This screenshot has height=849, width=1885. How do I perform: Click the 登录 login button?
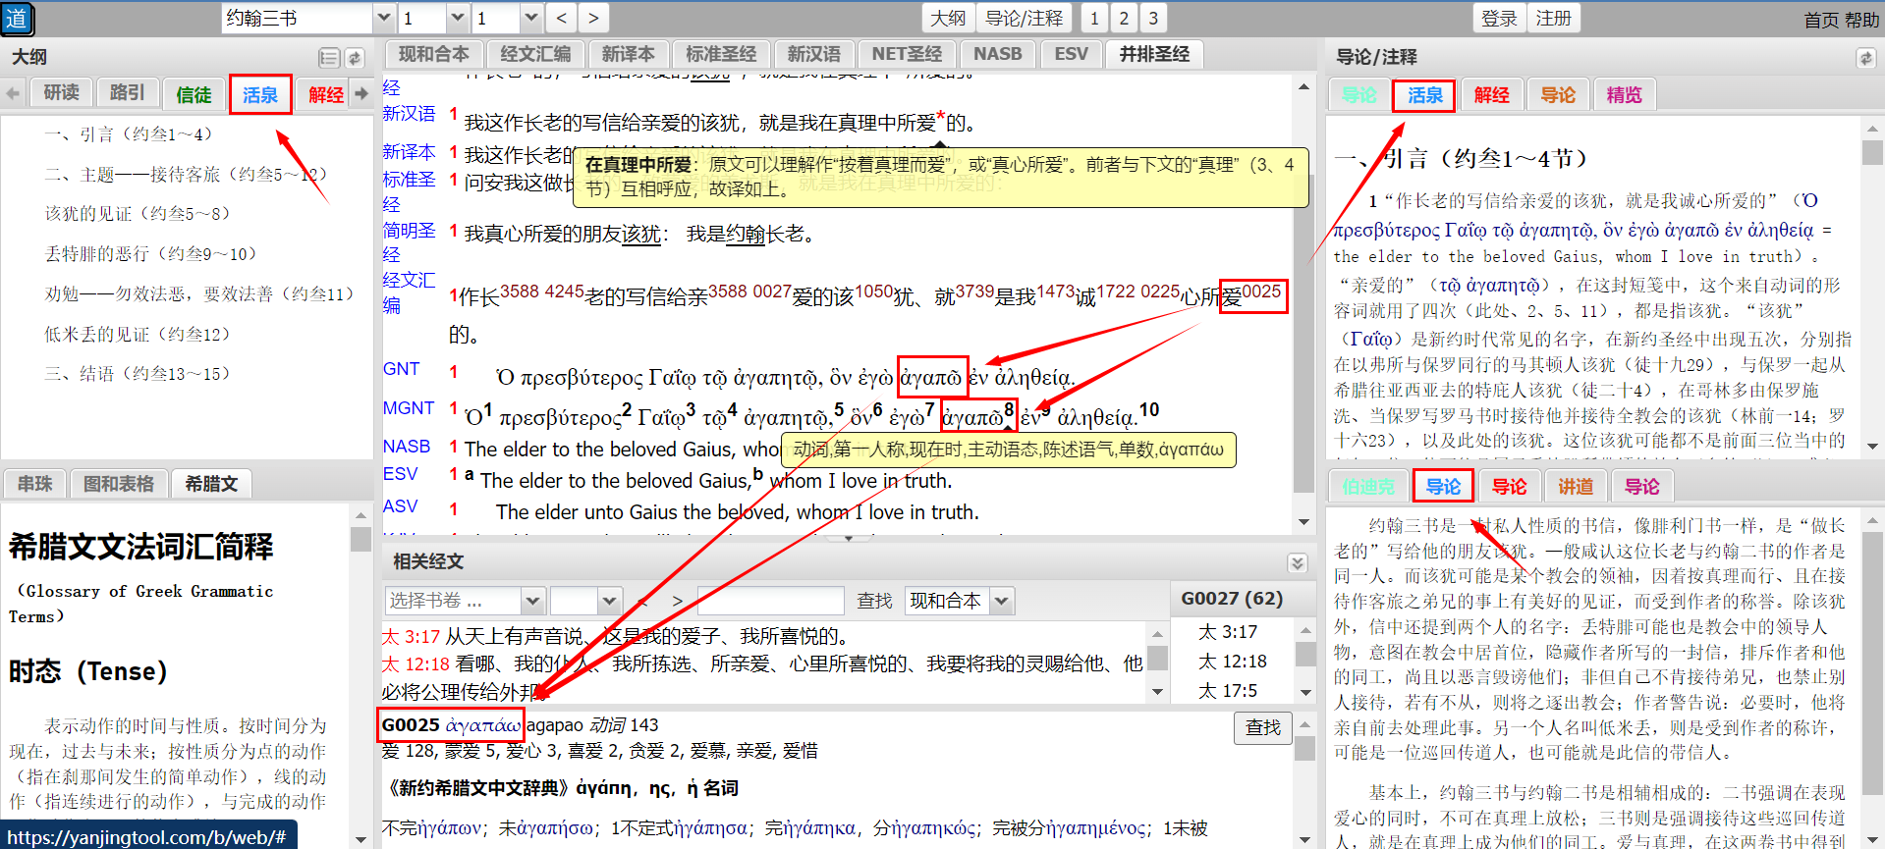click(1499, 18)
